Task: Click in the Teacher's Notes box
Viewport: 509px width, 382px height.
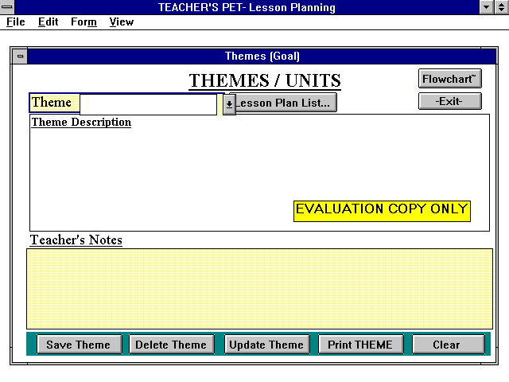Action: [x=259, y=288]
